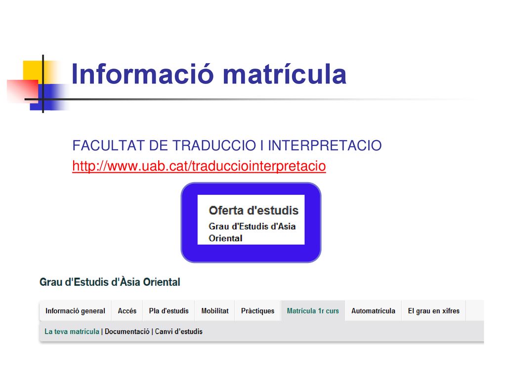Image resolution: width=506 pixels, height=379 pixels.
Task: Select the Matrícula 1r curs tab
Action: pos(313,311)
